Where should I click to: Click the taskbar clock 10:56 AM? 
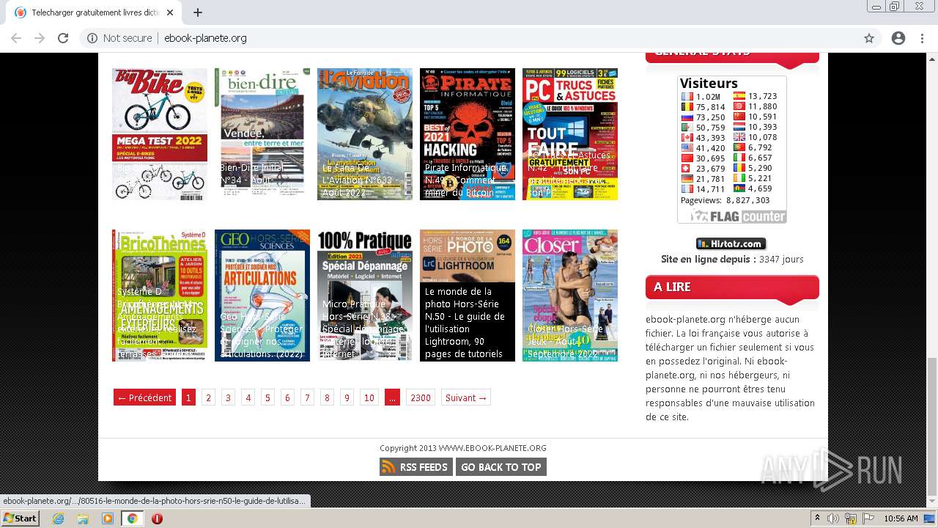pos(901,518)
